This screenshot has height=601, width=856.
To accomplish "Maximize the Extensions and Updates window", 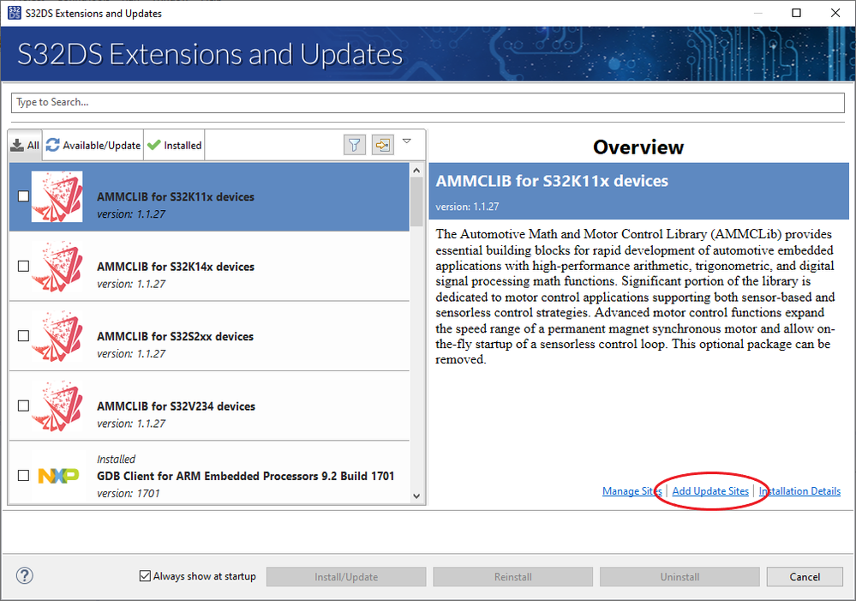I will 797,13.
